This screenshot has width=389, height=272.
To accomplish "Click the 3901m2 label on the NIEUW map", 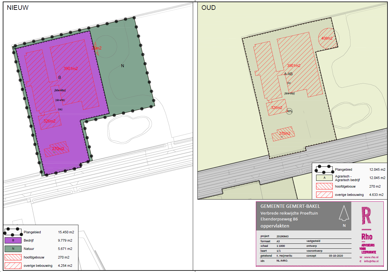I will (x=71, y=68).
